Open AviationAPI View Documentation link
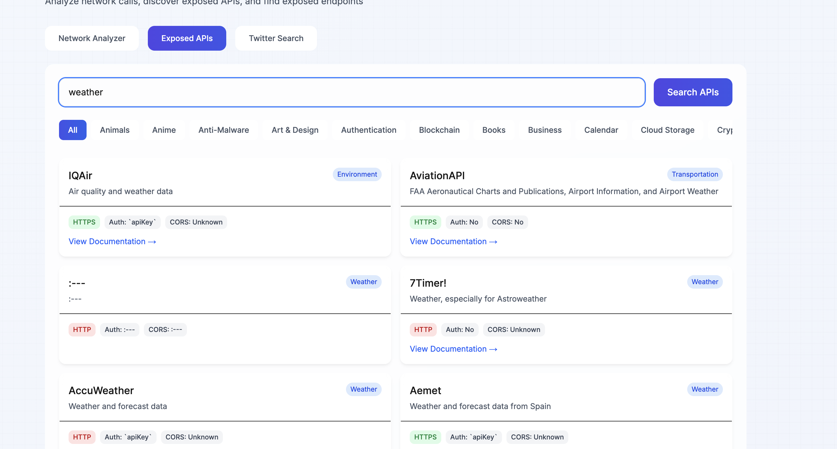 click(453, 242)
